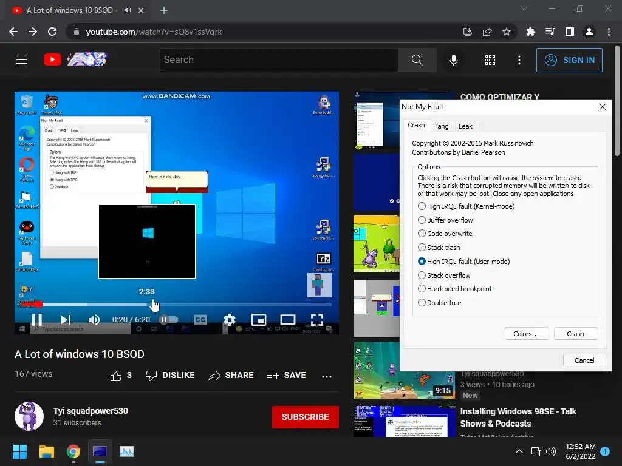Click the share page icon in address bar

click(487, 32)
